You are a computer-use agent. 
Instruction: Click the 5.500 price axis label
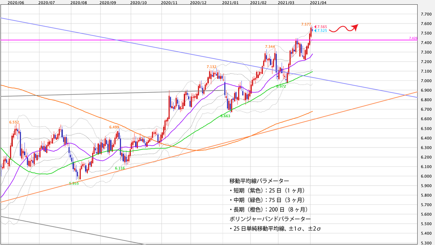pyautogui.click(x=426, y=224)
